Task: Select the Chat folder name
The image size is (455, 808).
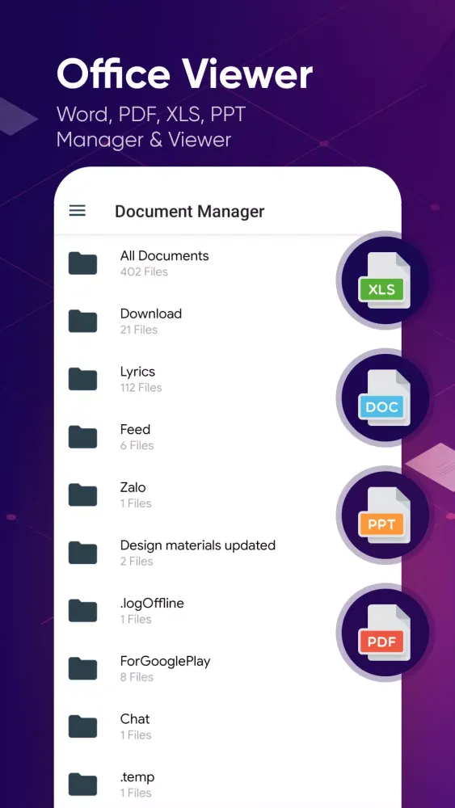Action: (135, 718)
